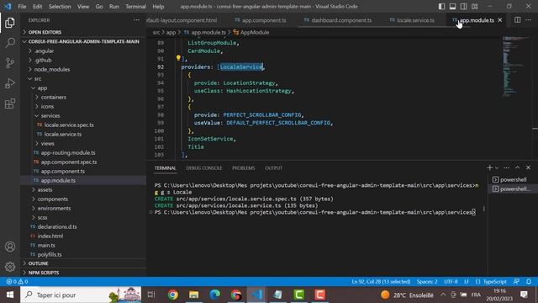
Task: Open the Search view in activity bar
Action: pyautogui.click(x=10, y=43)
